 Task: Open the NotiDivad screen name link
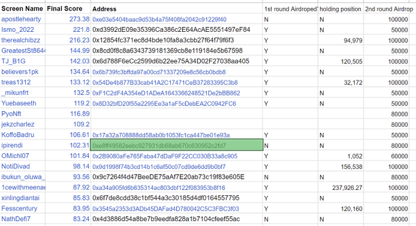pyautogui.click(x=15, y=167)
